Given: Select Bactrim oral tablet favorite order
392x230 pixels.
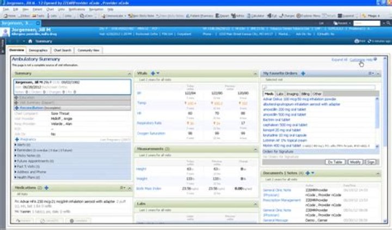Looking at the screenshot, I should [x=276, y=119].
